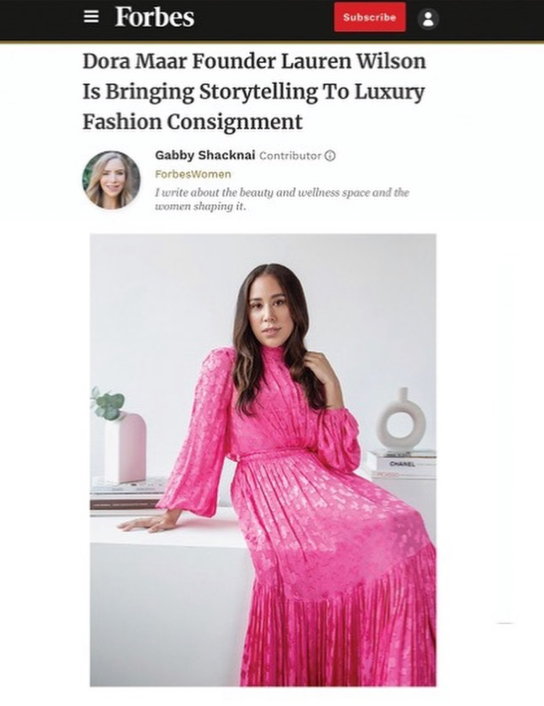Open the hamburger navigation menu

coord(91,17)
